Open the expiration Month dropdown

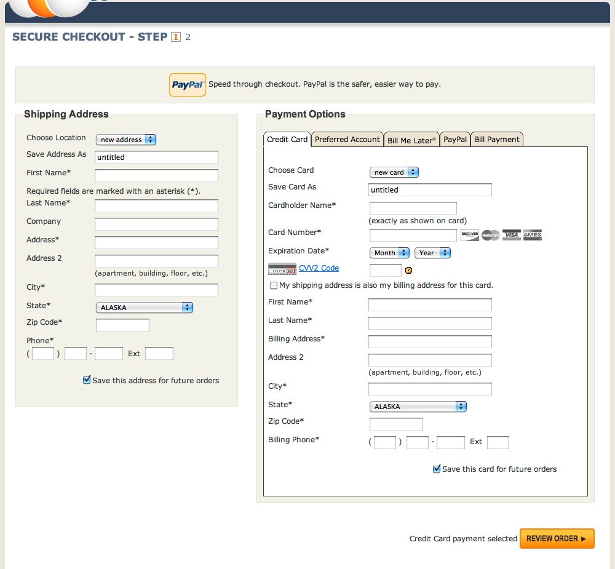coord(389,252)
